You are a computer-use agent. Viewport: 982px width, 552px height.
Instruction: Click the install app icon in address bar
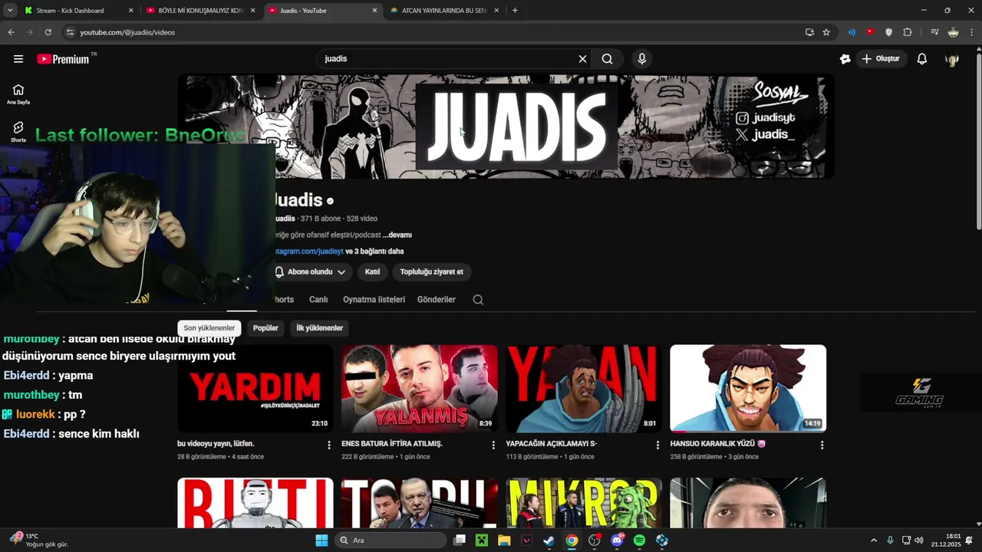[x=809, y=32]
